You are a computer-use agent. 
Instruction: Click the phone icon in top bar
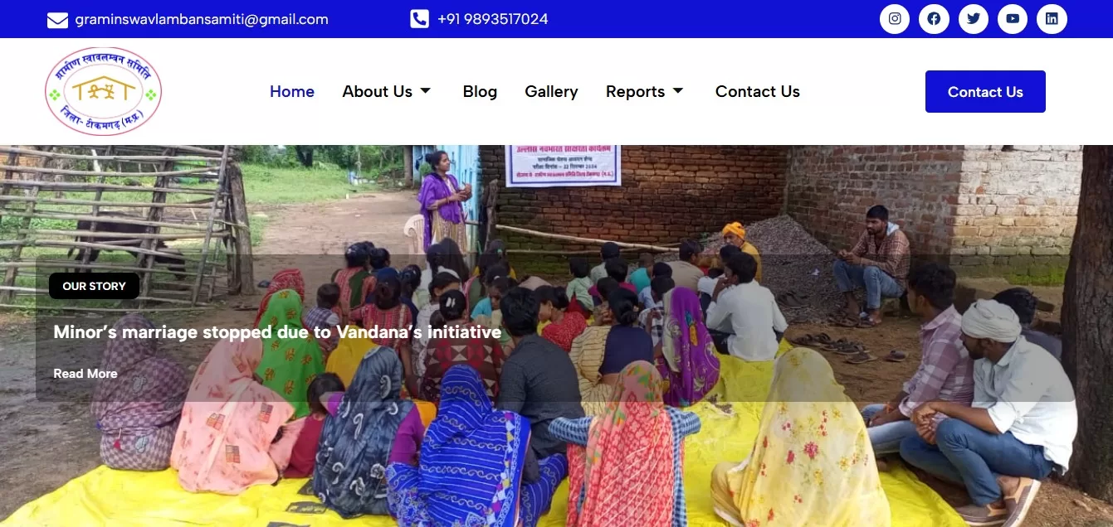point(419,19)
